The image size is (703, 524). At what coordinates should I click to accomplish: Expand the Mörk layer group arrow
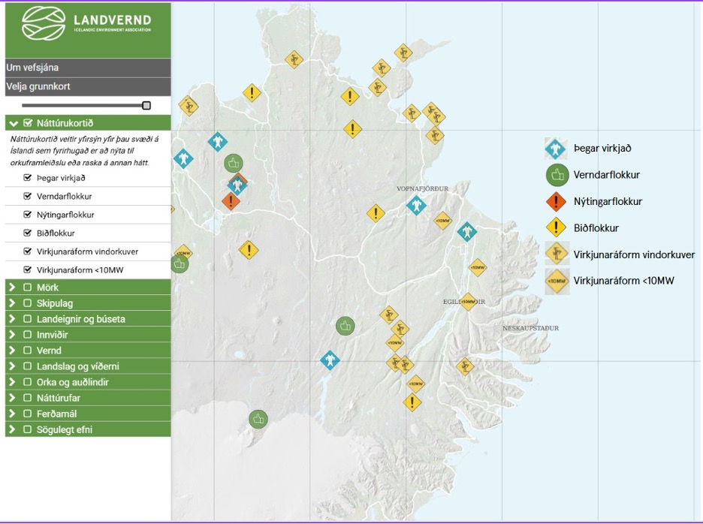(12, 288)
